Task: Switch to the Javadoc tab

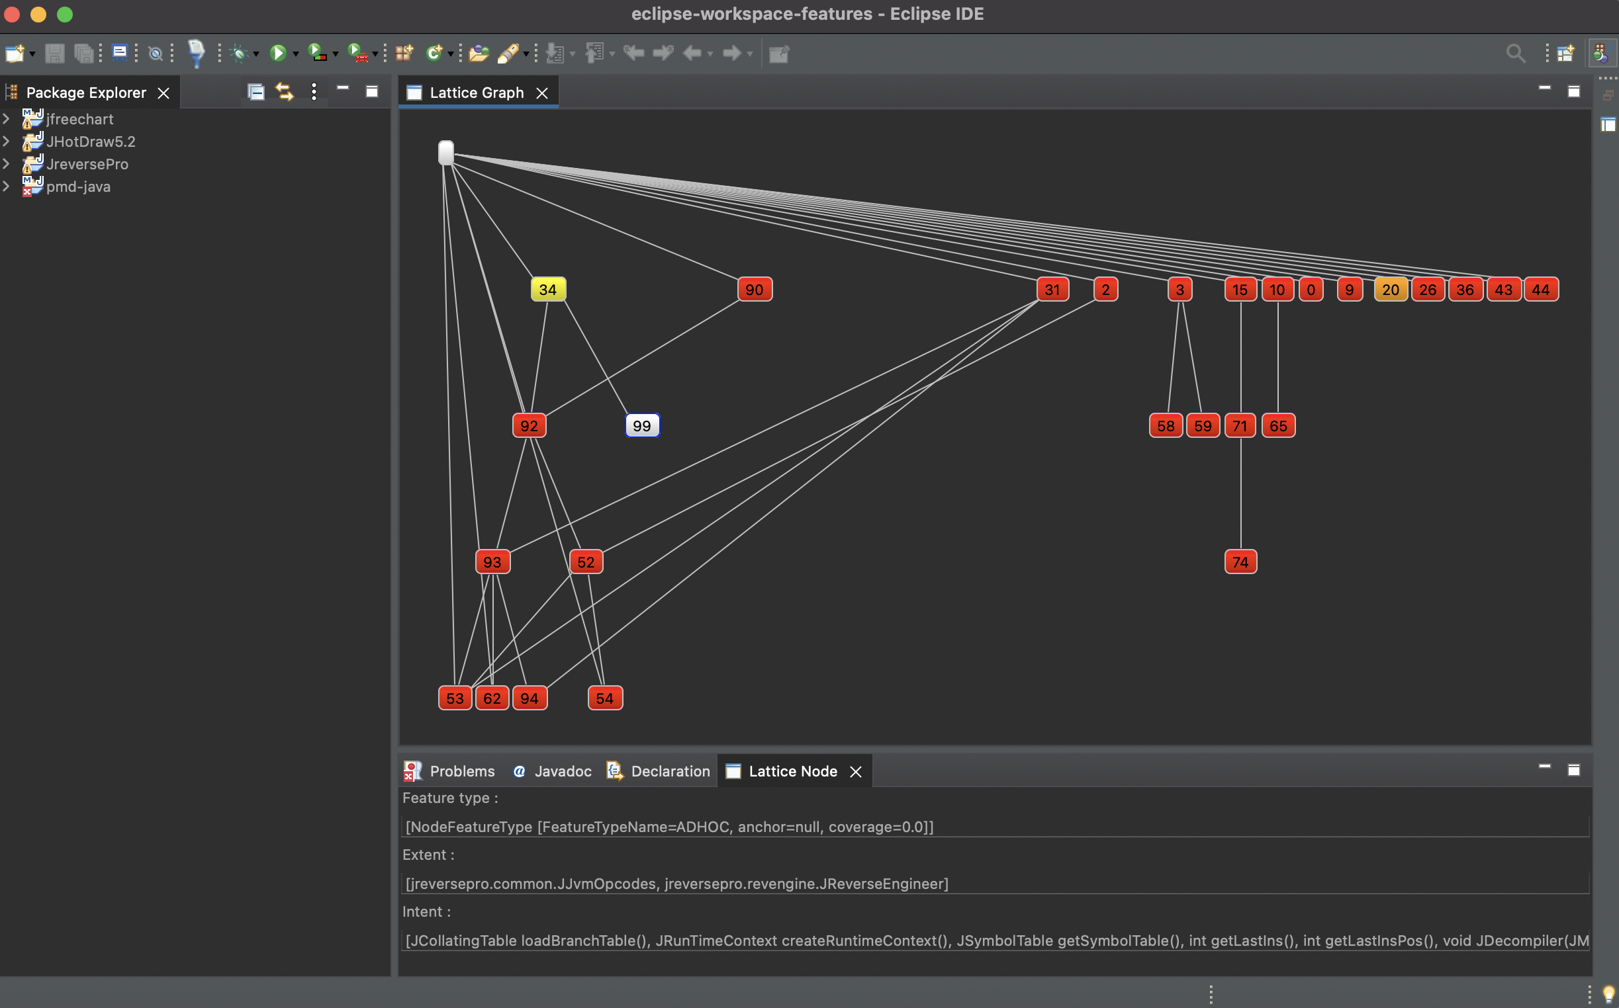Action: click(x=551, y=771)
